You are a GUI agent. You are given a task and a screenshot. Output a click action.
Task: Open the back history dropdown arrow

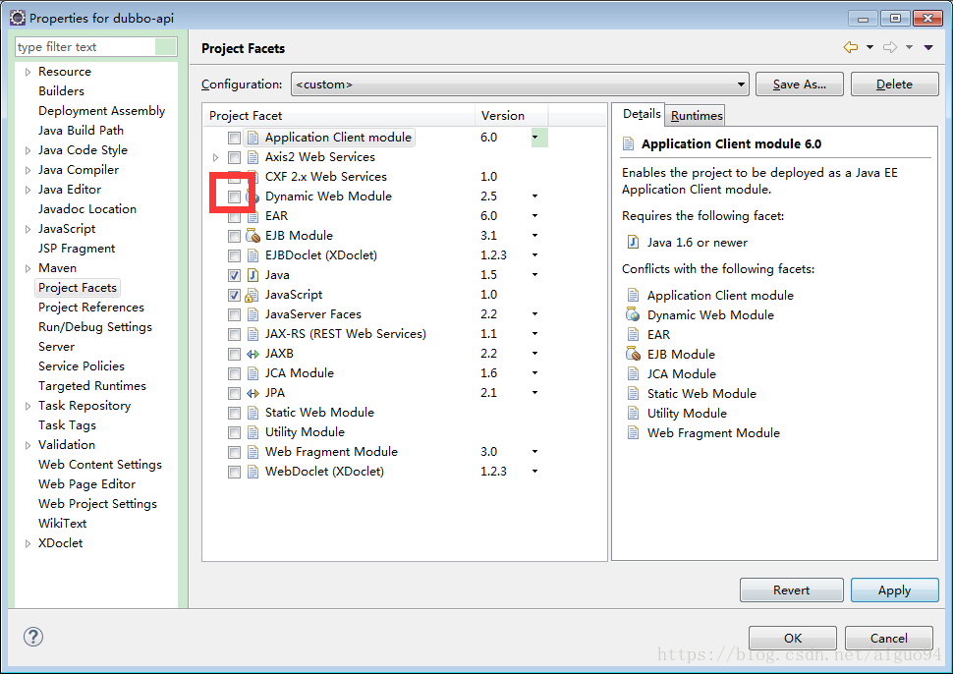tap(869, 47)
